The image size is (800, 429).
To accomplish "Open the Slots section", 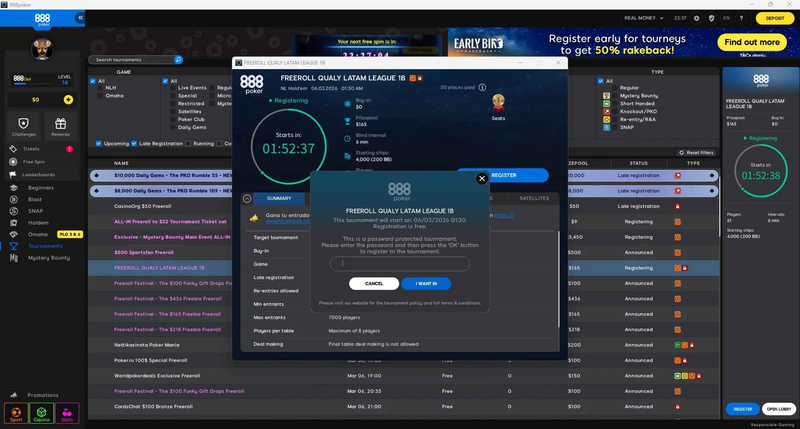I will coord(67,413).
